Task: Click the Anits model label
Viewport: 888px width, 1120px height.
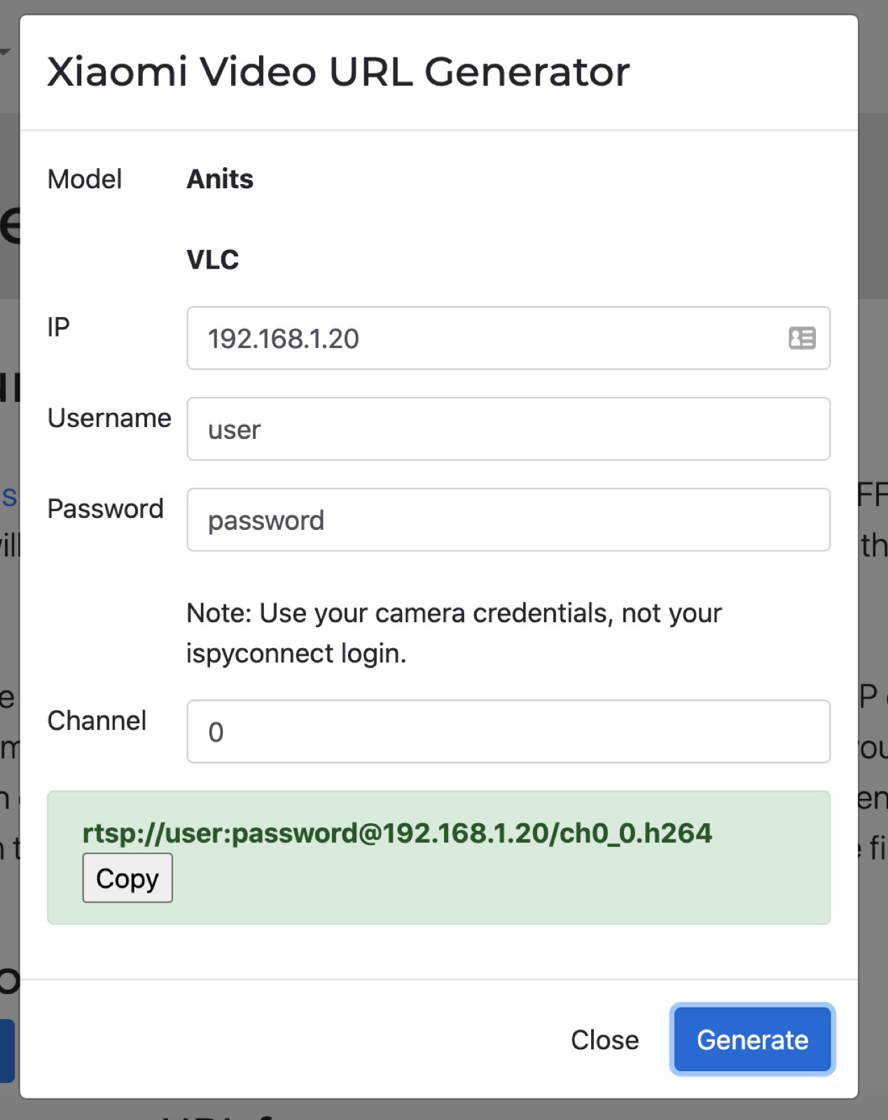Action: [219, 179]
